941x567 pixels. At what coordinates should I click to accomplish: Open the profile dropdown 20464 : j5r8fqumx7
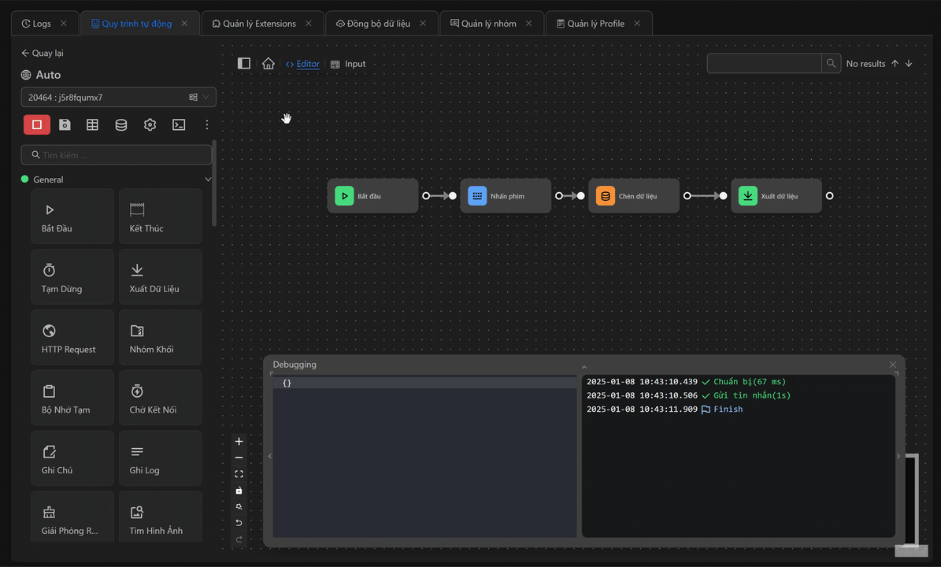pyautogui.click(x=118, y=98)
